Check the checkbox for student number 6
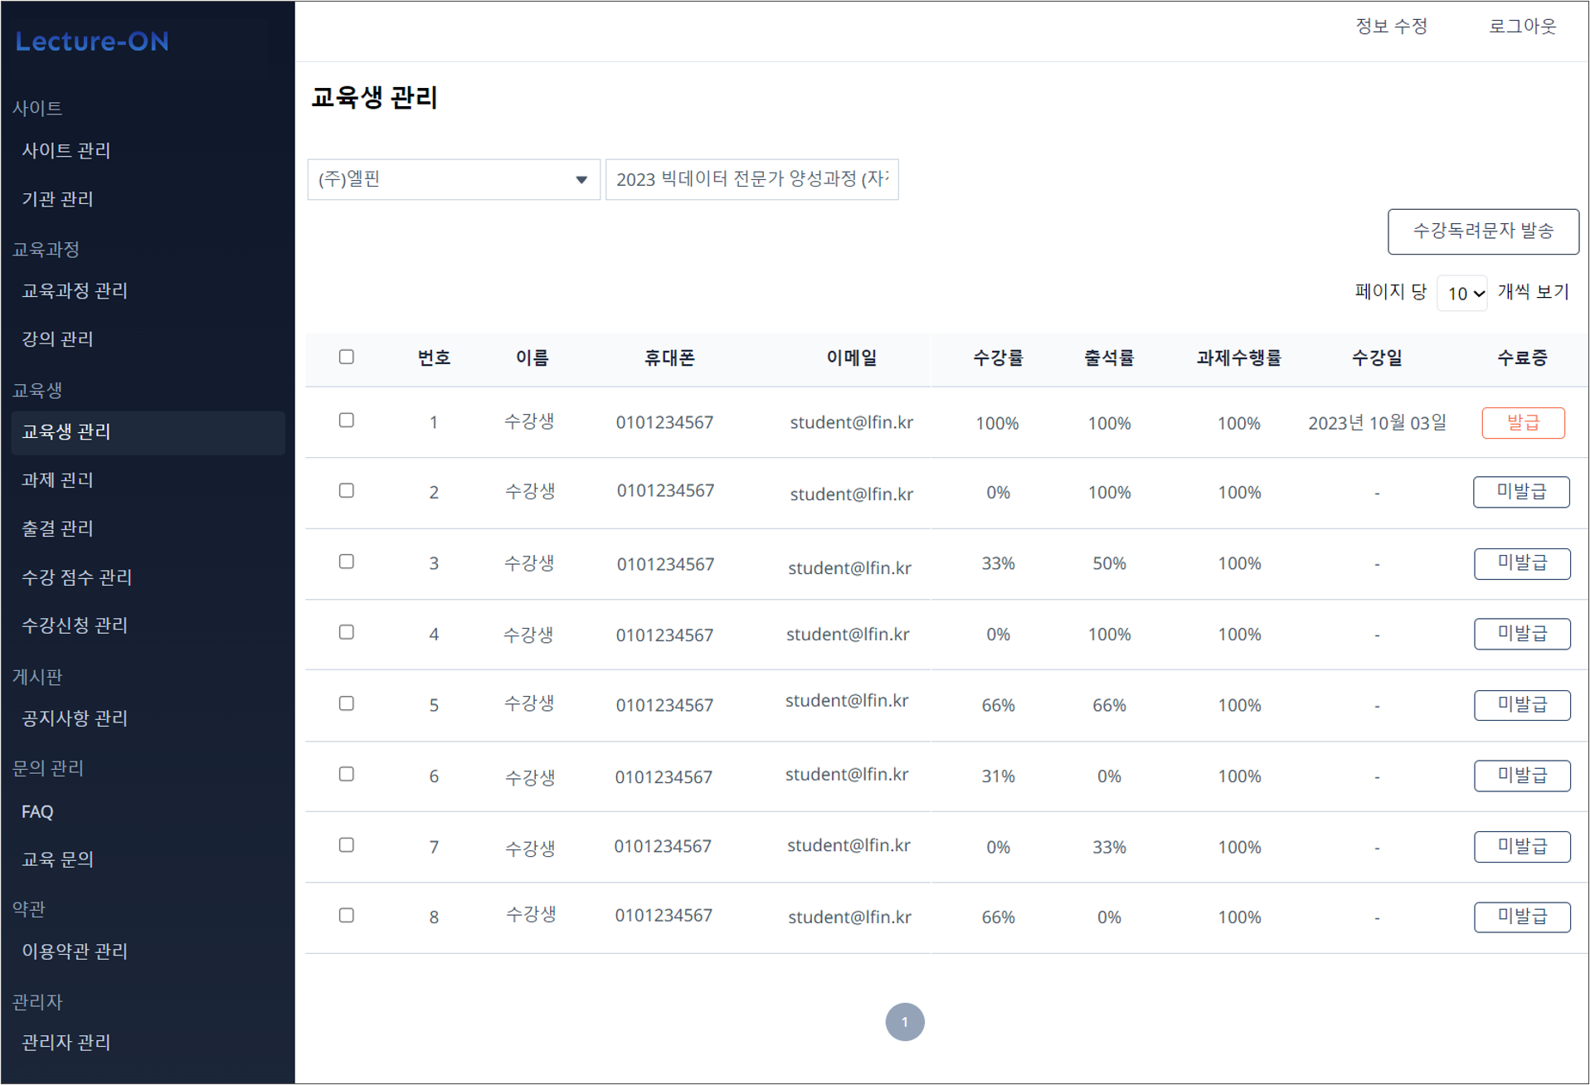 347,774
